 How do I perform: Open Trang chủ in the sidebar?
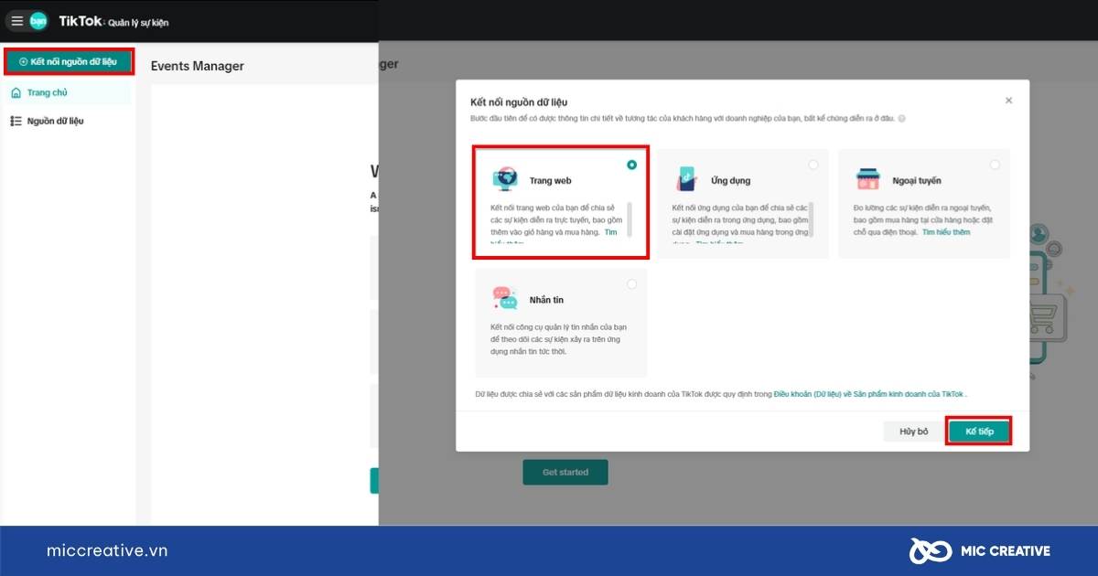pyautogui.click(x=69, y=92)
